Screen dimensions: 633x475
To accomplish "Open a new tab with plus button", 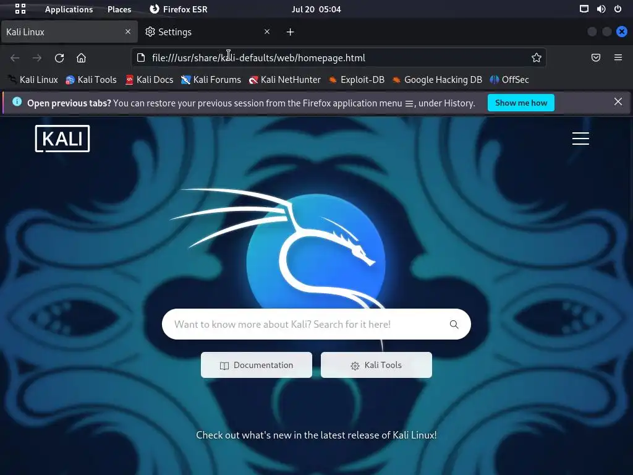I will pyautogui.click(x=291, y=32).
